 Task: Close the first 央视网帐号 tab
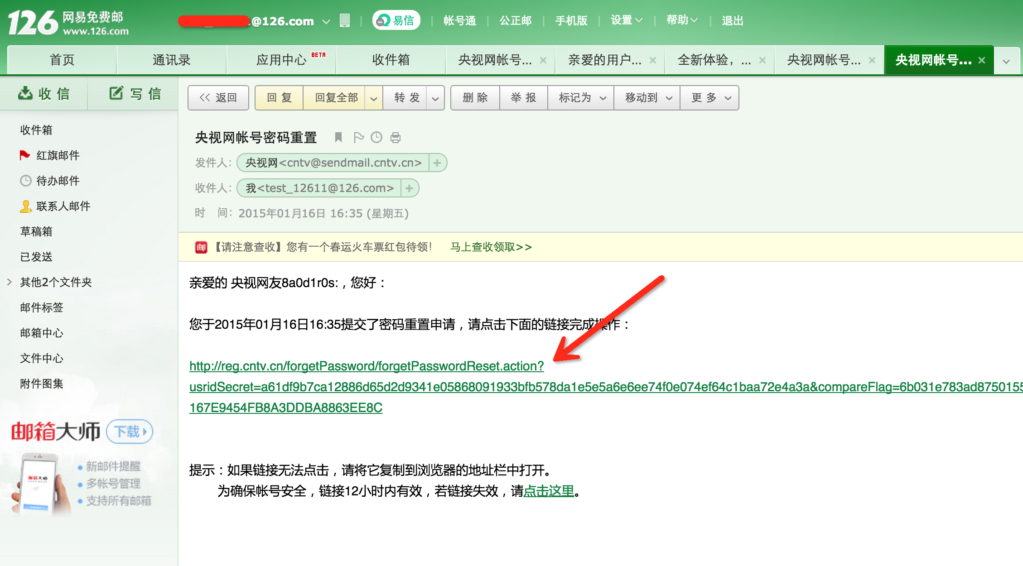pos(543,60)
